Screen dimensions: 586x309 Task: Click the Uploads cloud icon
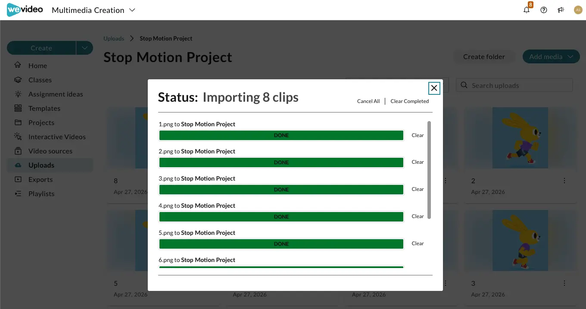18,165
